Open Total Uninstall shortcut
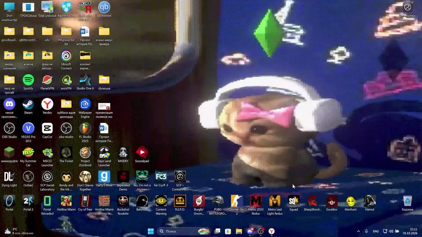The image size is (422, 237). (47, 10)
